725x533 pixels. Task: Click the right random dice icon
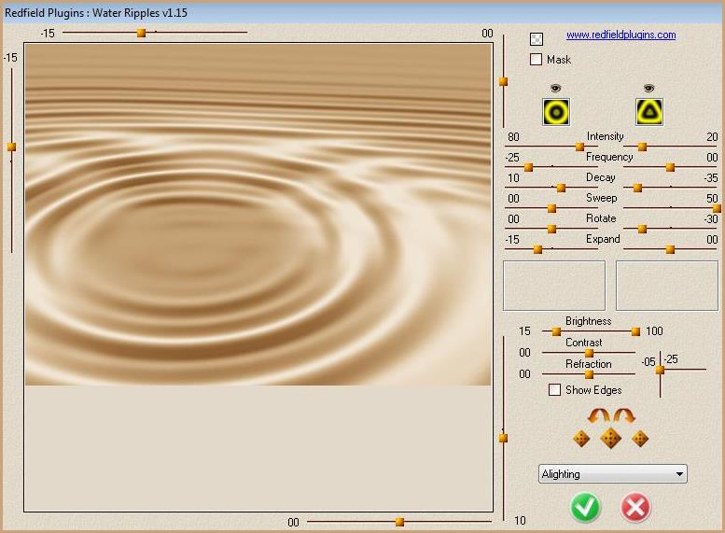[x=640, y=439]
